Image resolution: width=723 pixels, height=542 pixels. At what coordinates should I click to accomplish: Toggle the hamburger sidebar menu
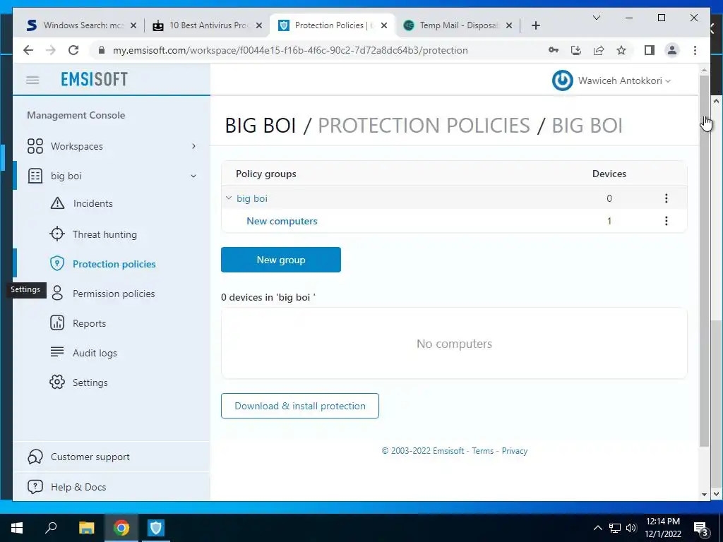[x=32, y=80]
